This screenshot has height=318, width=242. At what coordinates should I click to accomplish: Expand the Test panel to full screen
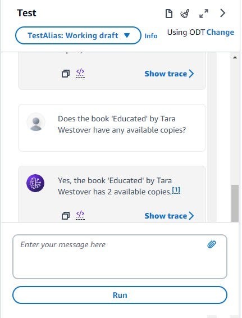click(203, 13)
